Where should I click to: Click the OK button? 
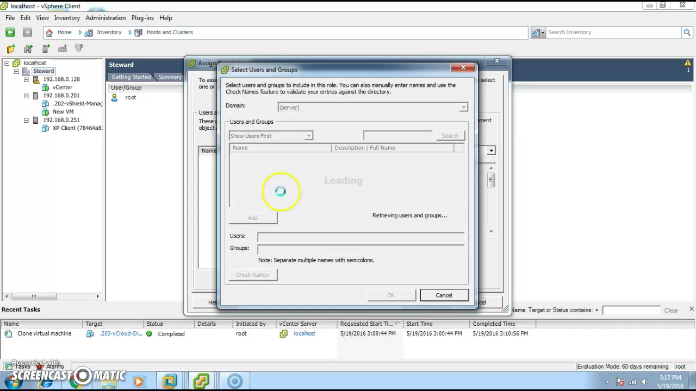coord(391,295)
